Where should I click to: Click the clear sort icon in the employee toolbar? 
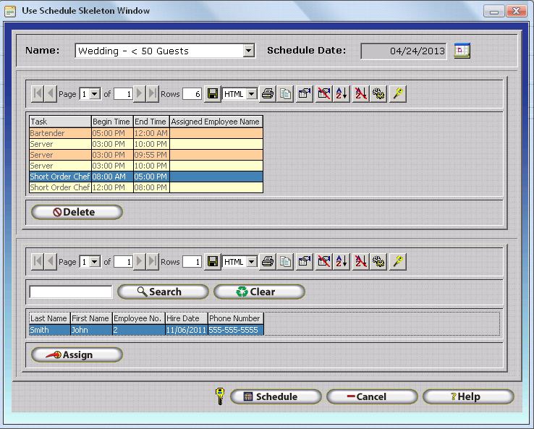click(x=360, y=262)
